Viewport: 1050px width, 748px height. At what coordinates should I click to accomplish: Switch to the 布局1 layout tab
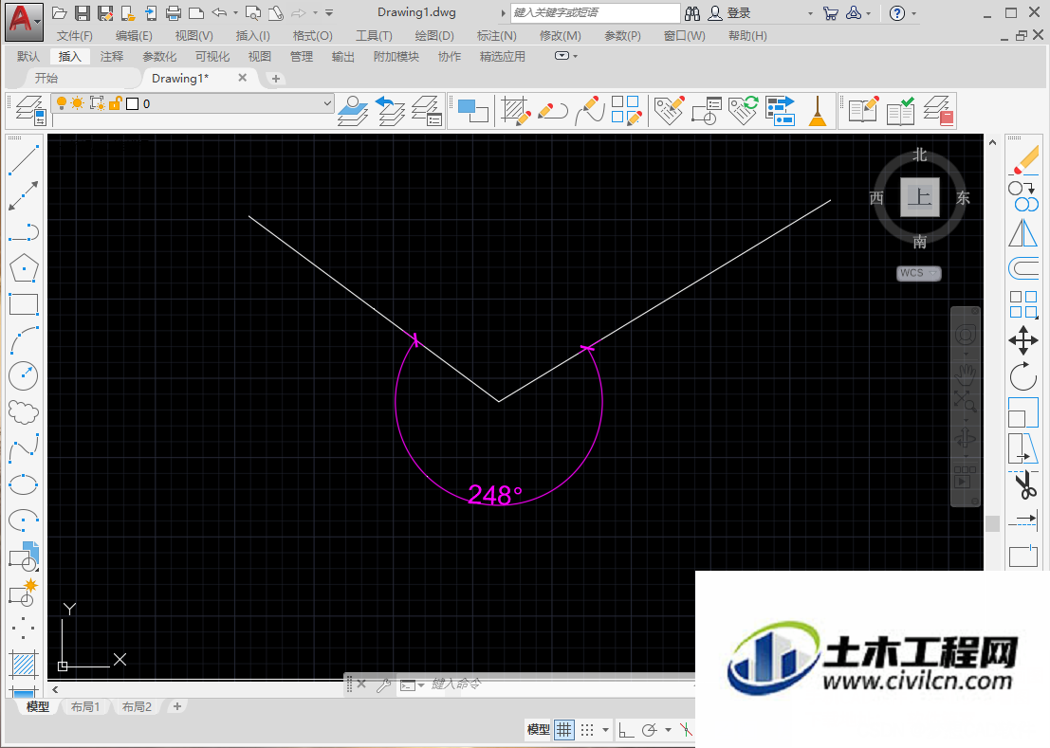pyautogui.click(x=85, y=706)
